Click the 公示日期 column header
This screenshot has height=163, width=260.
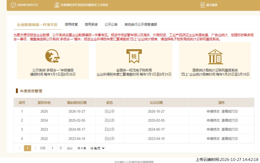pyautogui.click(x=156, y=103)
